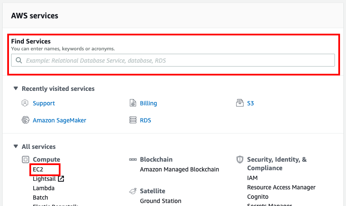Click the Compute category heading
This screenshot has height=206, width=346.
coord(46,160)
